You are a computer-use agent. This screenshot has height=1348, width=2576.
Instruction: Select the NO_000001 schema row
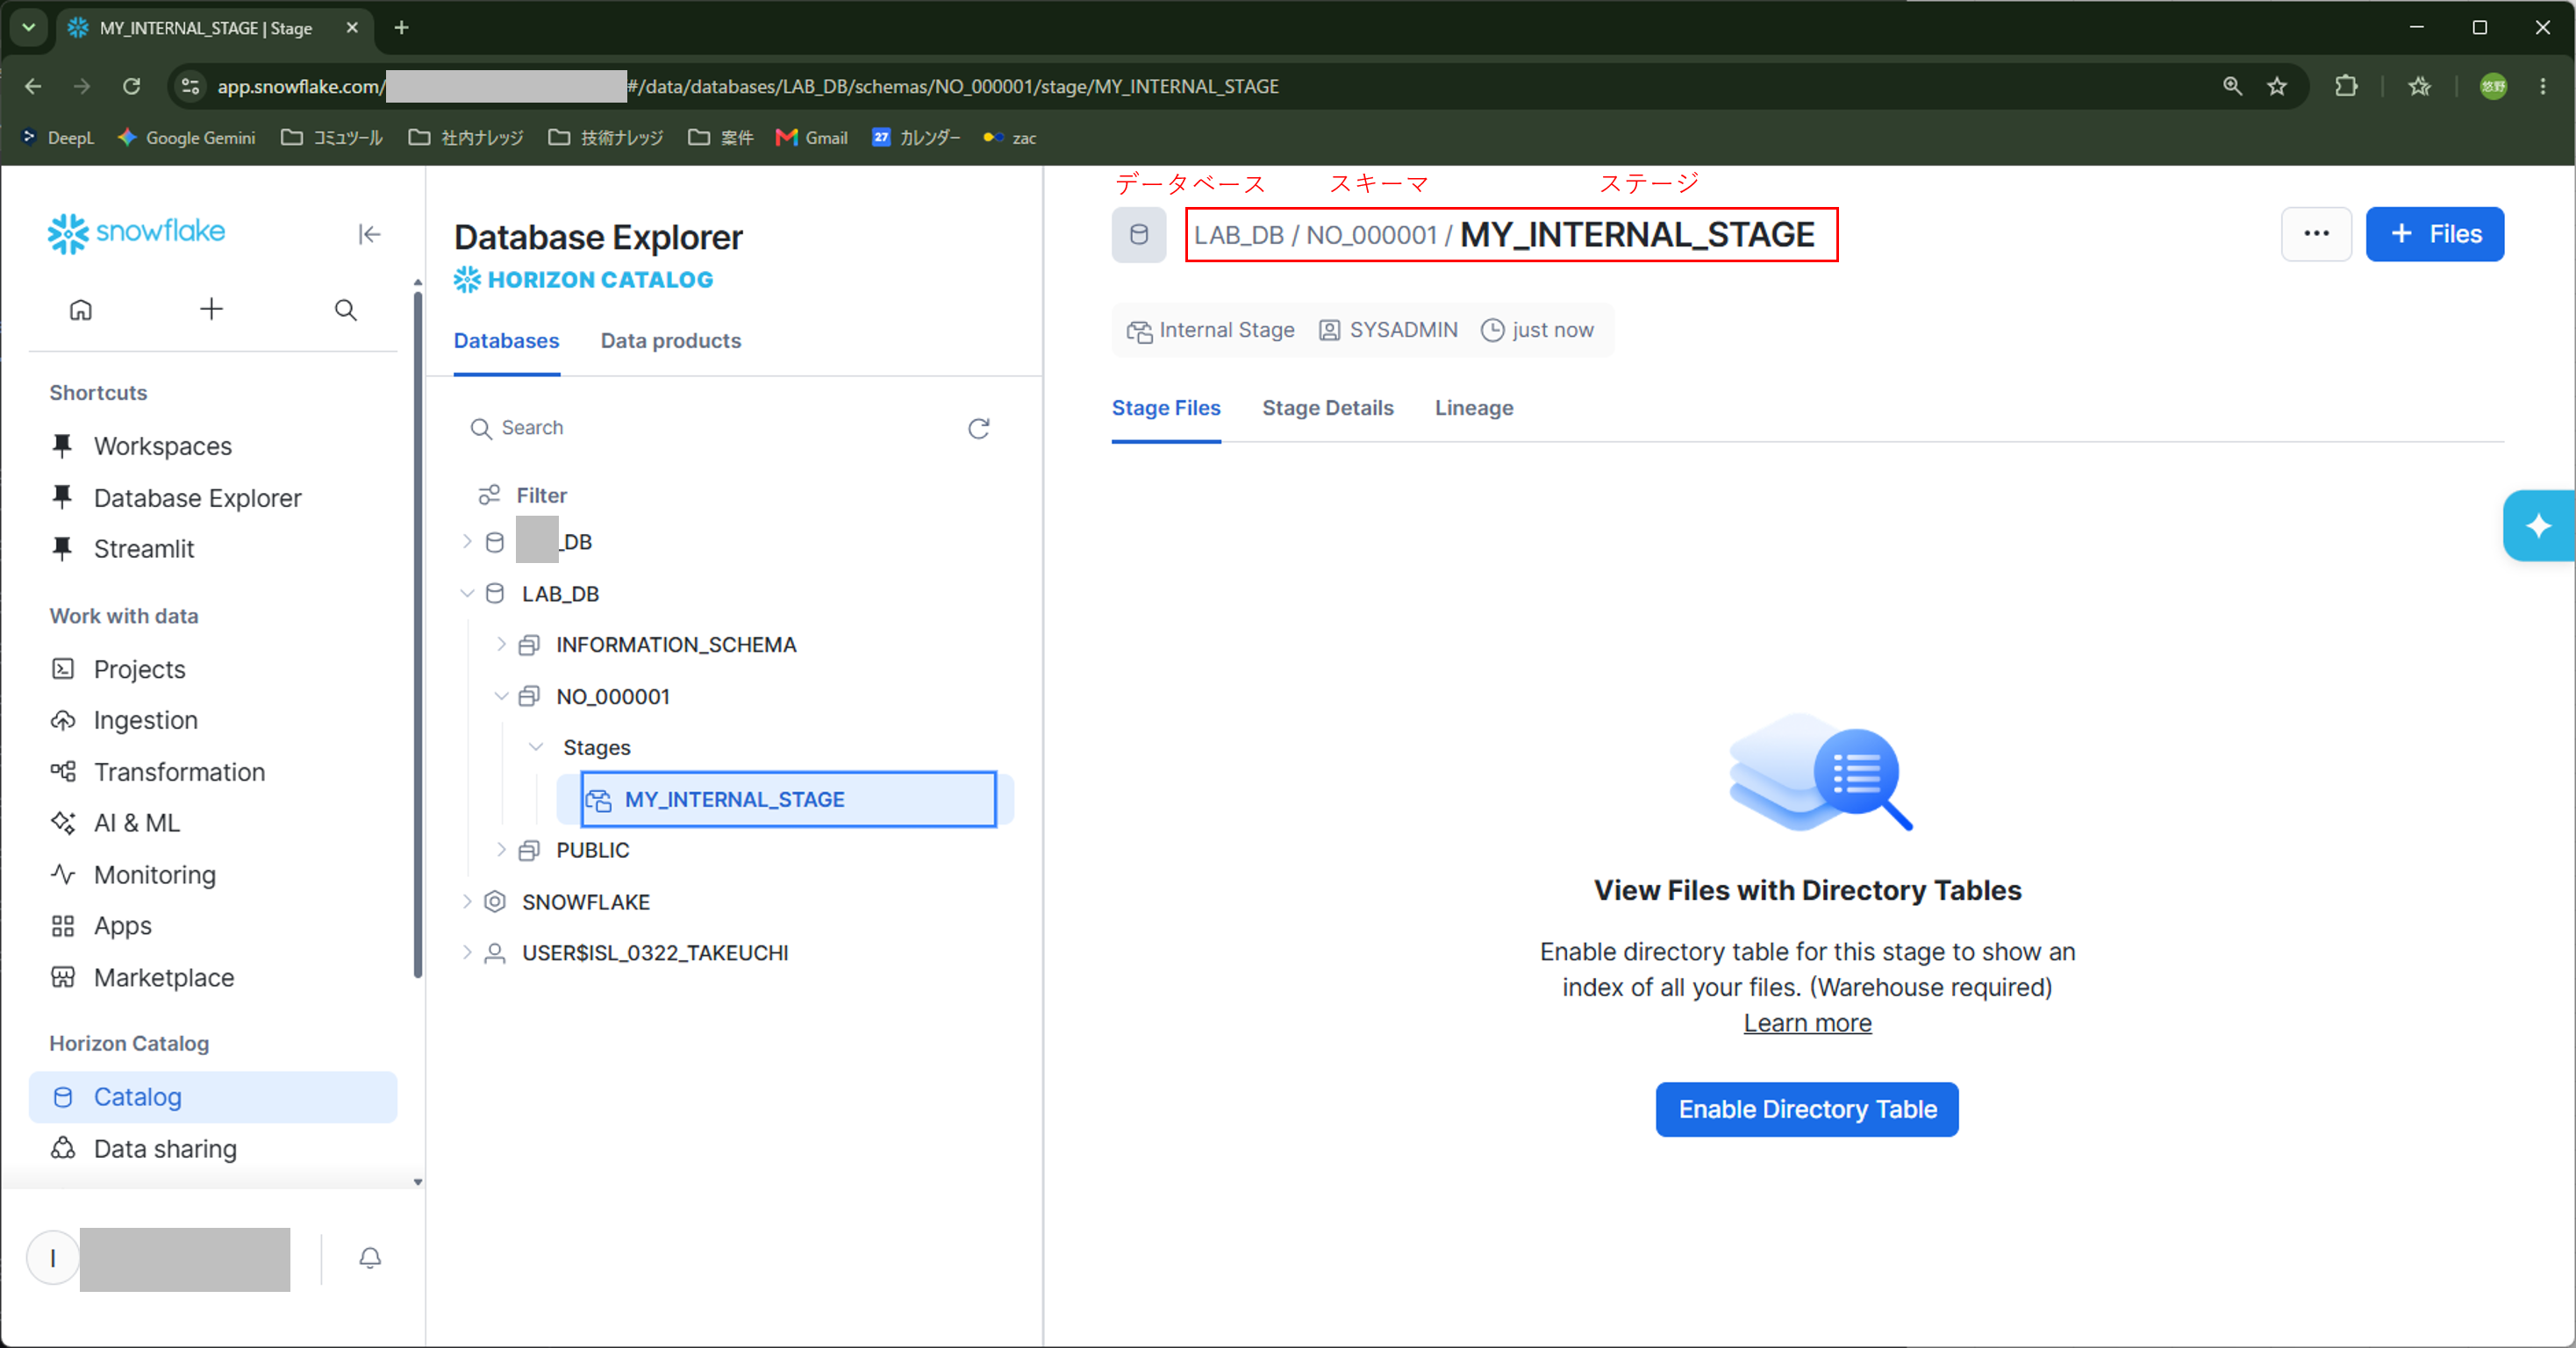pos(613,696)
